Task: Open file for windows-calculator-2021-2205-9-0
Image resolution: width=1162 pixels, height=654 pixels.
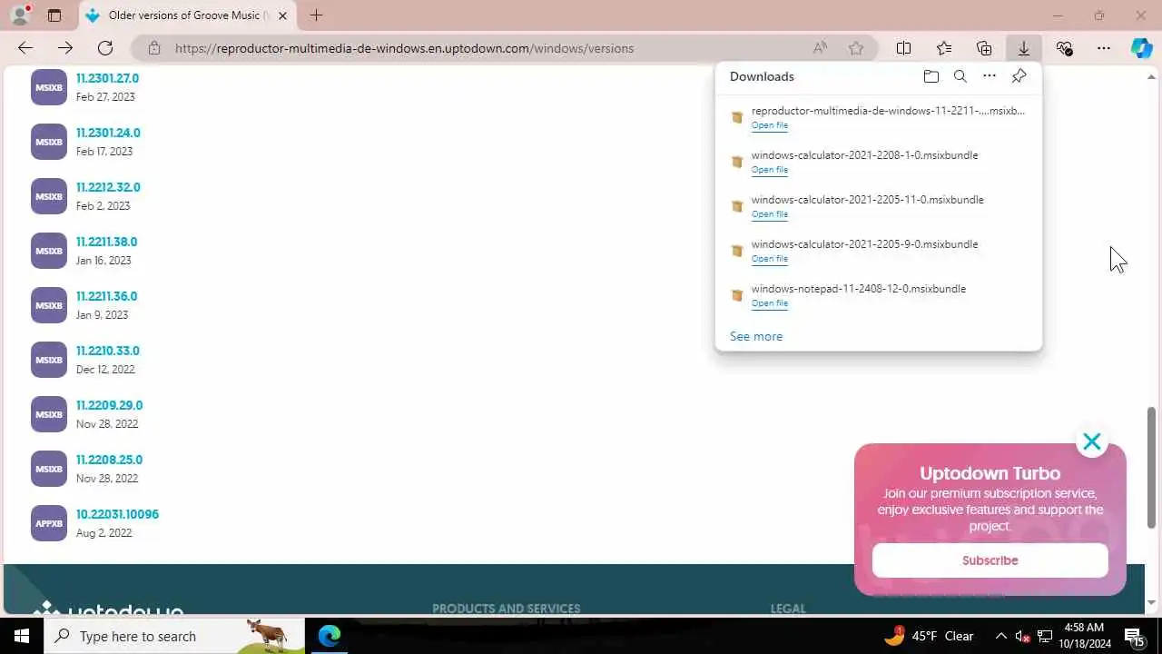Action: [769, 259]
